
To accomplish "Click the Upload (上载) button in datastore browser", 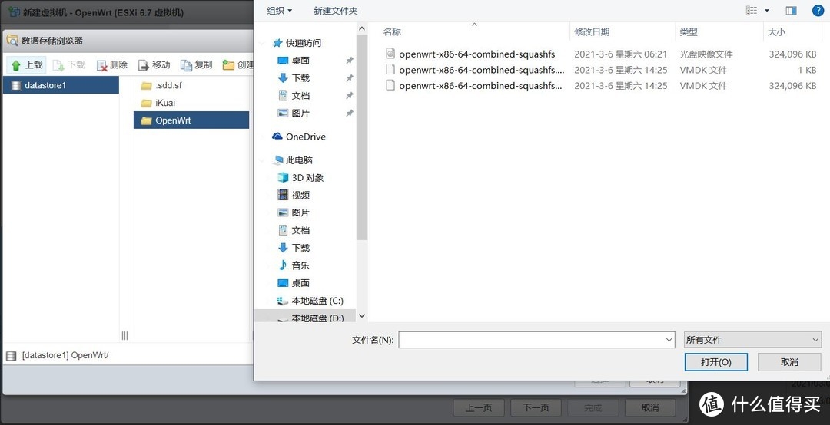I will [x=27, y=64].
